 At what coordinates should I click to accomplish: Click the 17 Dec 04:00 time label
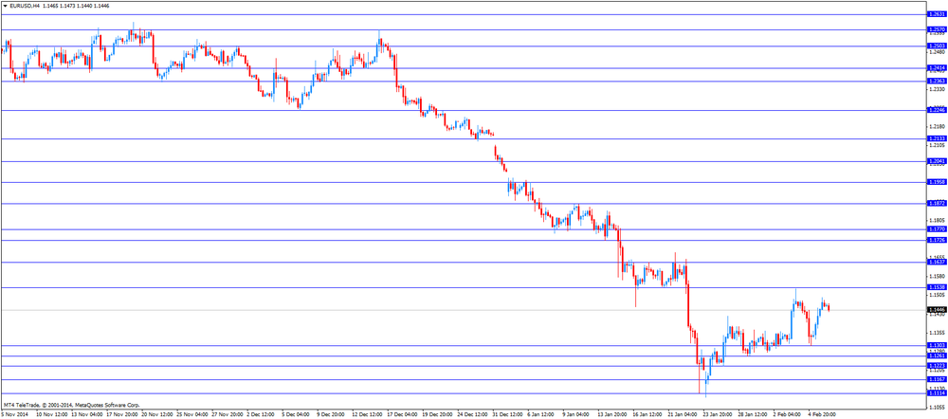(401, 415)
